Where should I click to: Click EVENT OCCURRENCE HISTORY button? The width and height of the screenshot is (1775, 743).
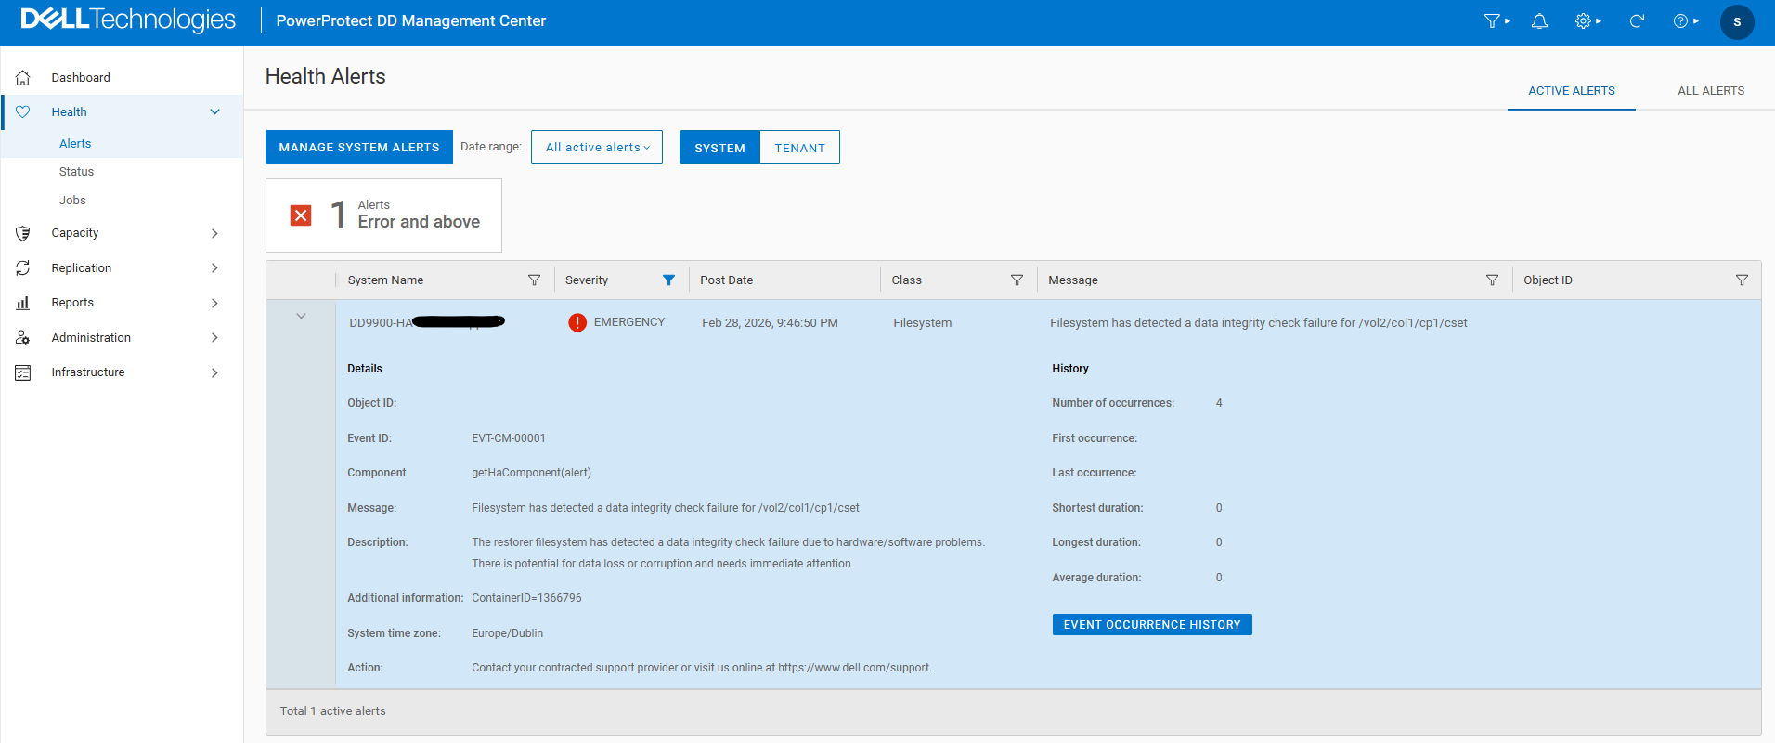(1152, 624)
